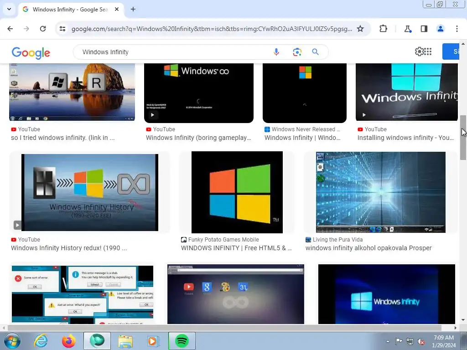467x350 pixels.
Task: Start voice search with microphone icon
Action: click(x=276, y=52)
